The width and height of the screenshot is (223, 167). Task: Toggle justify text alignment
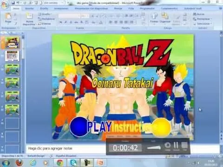click(126, 22)
